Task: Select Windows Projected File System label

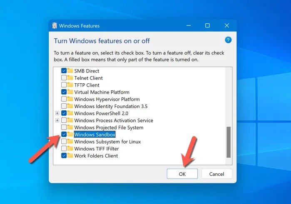Action: point(109,127)
